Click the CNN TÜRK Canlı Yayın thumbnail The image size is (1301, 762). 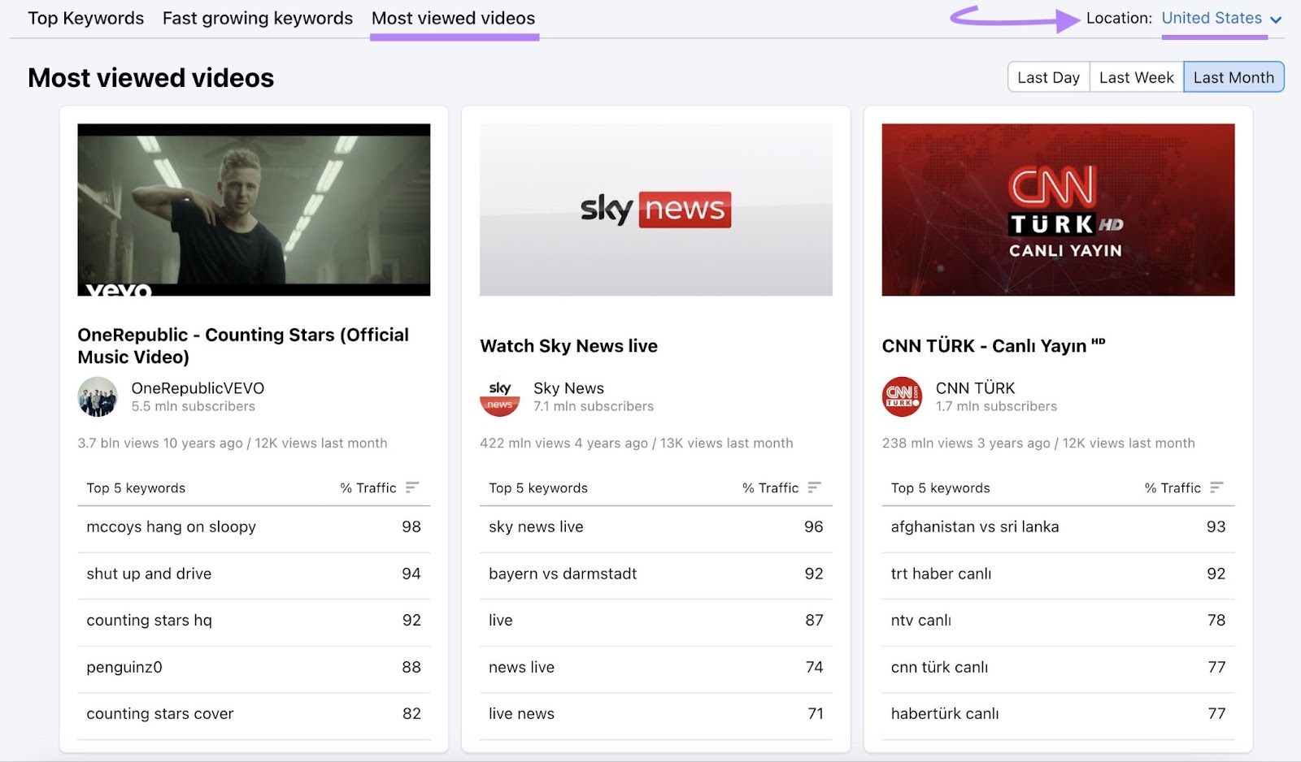pyautogui.click(x=1057, y=209)
